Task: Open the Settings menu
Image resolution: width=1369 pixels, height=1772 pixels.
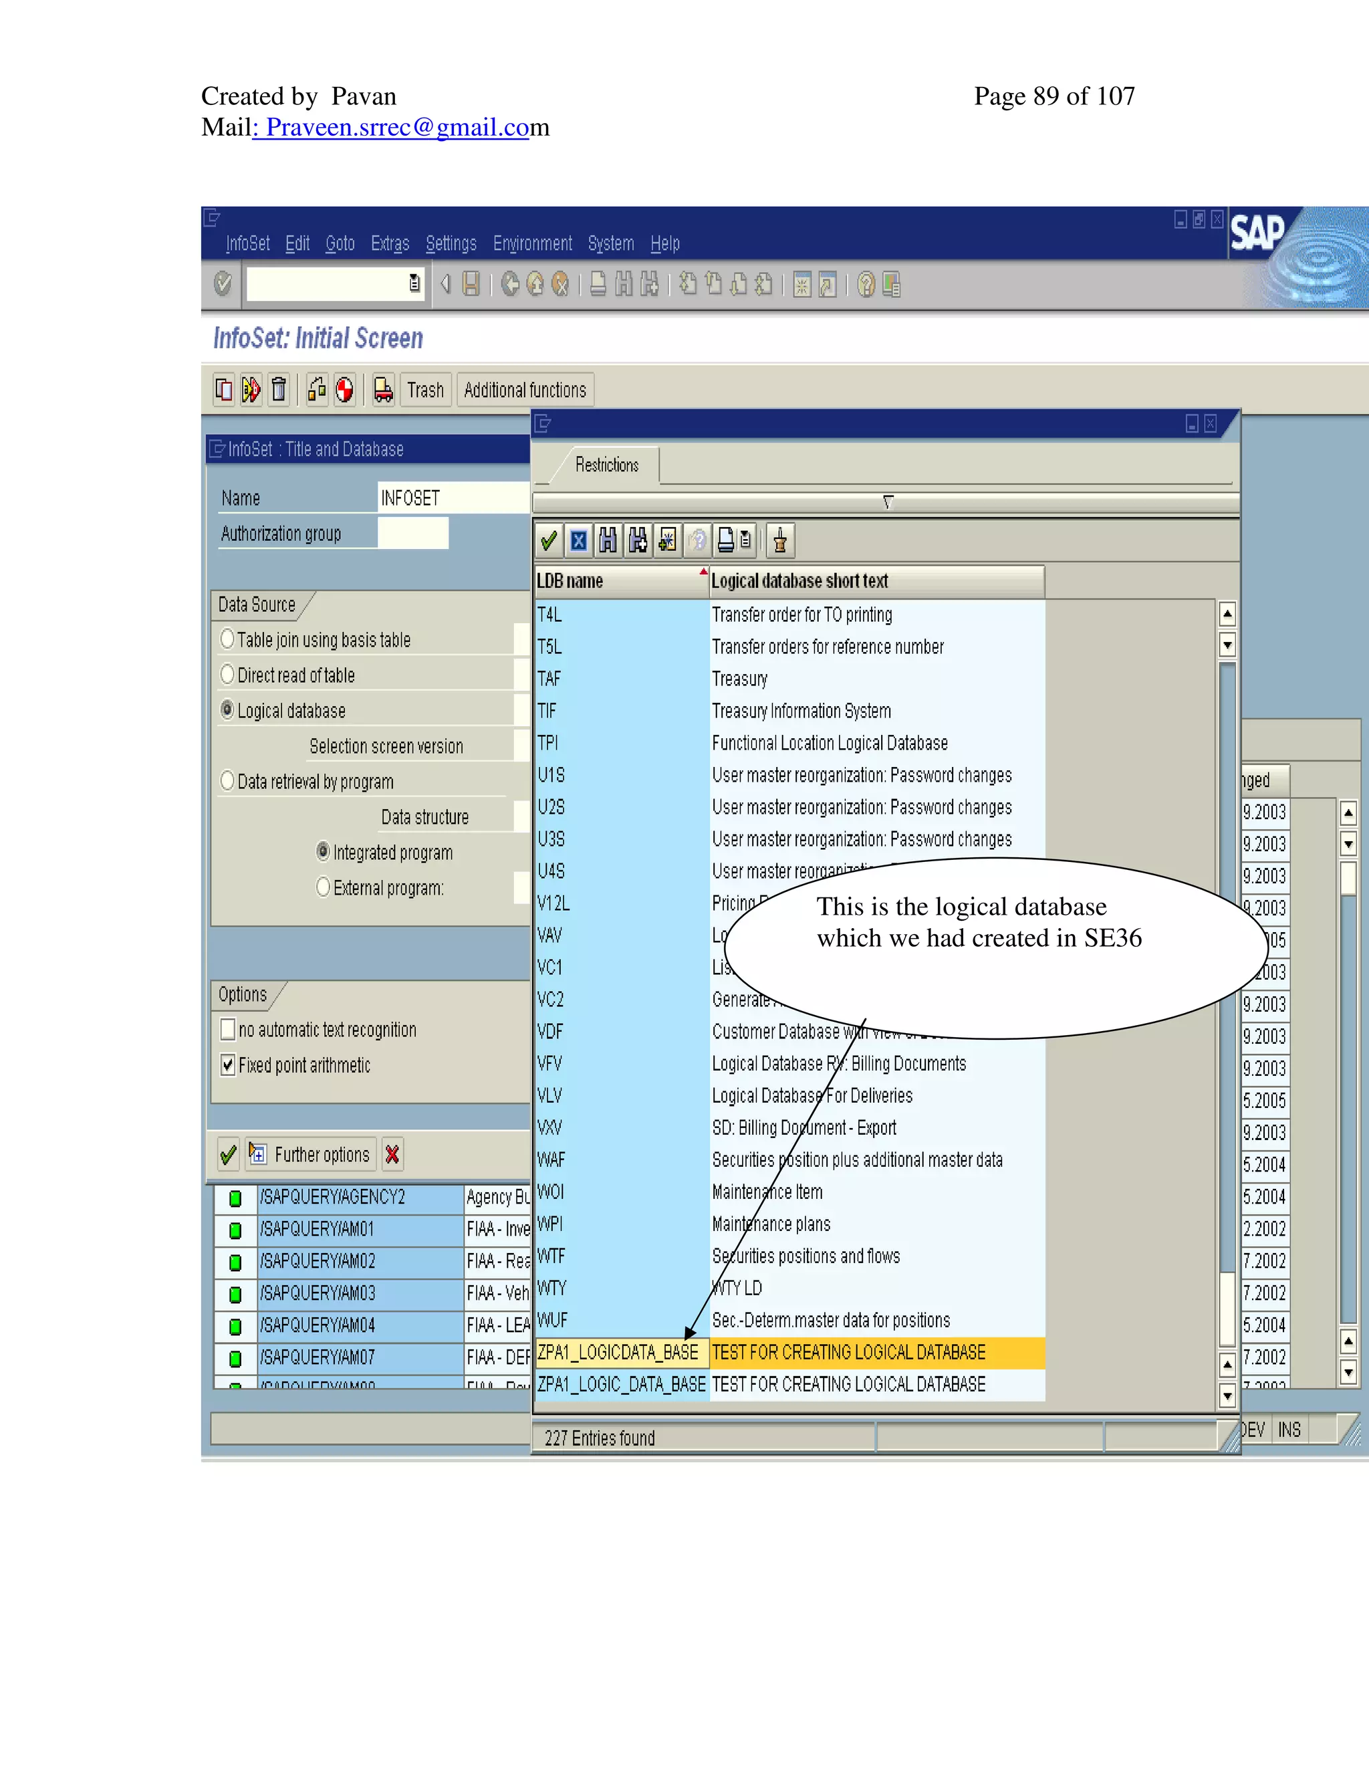Action: point(451,243)
